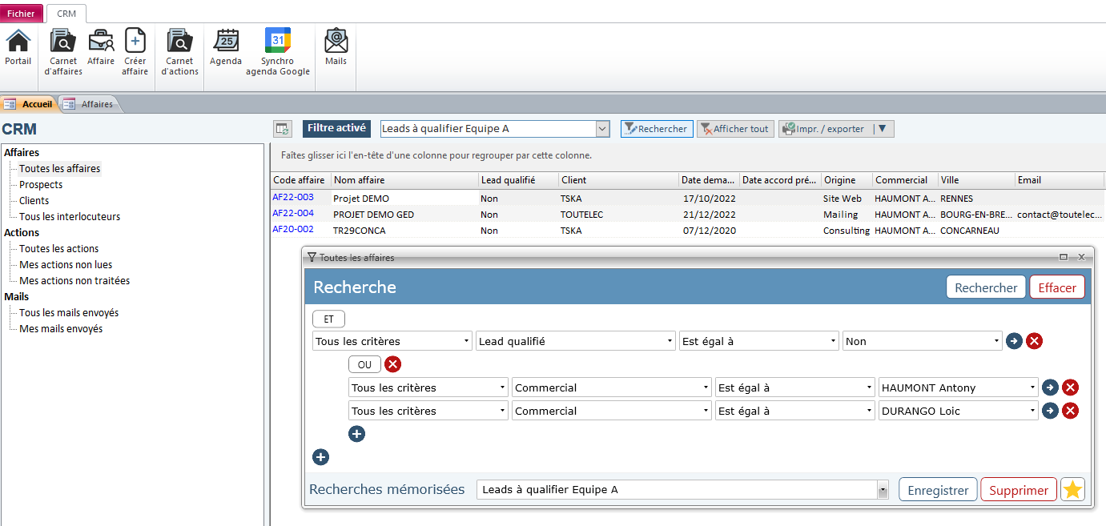Open the Carnet d'actions

tap(179, 50)
